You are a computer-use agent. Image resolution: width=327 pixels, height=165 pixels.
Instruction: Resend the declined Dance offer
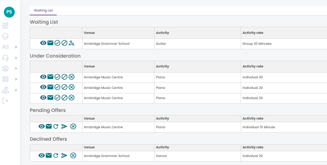(64, 155)
